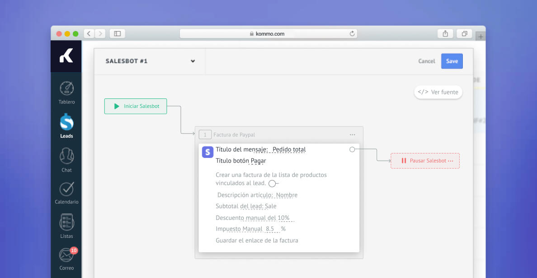The height and width of the screenshot is (278, 537).
Task: Edit the Pagar button title field
Action: click(258, 161)
